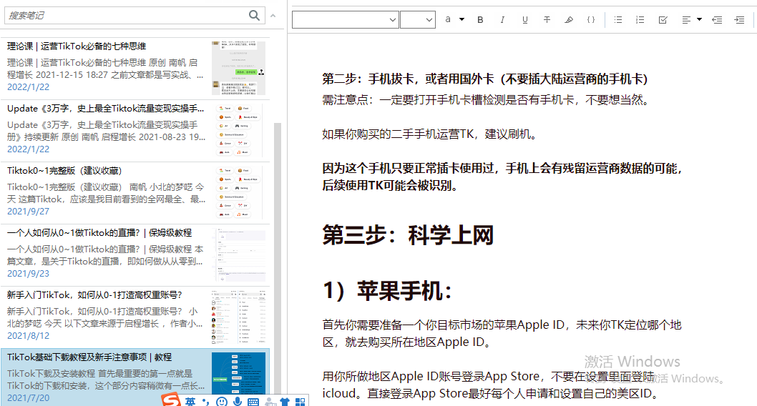This screenshot has width=757, height=406.
Task: Click blue thumbnail of TikTok基础下载教程 note
Action: tap(238, 374)
